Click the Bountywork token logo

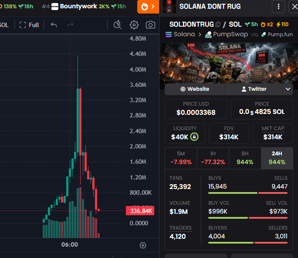click(55, 7)
